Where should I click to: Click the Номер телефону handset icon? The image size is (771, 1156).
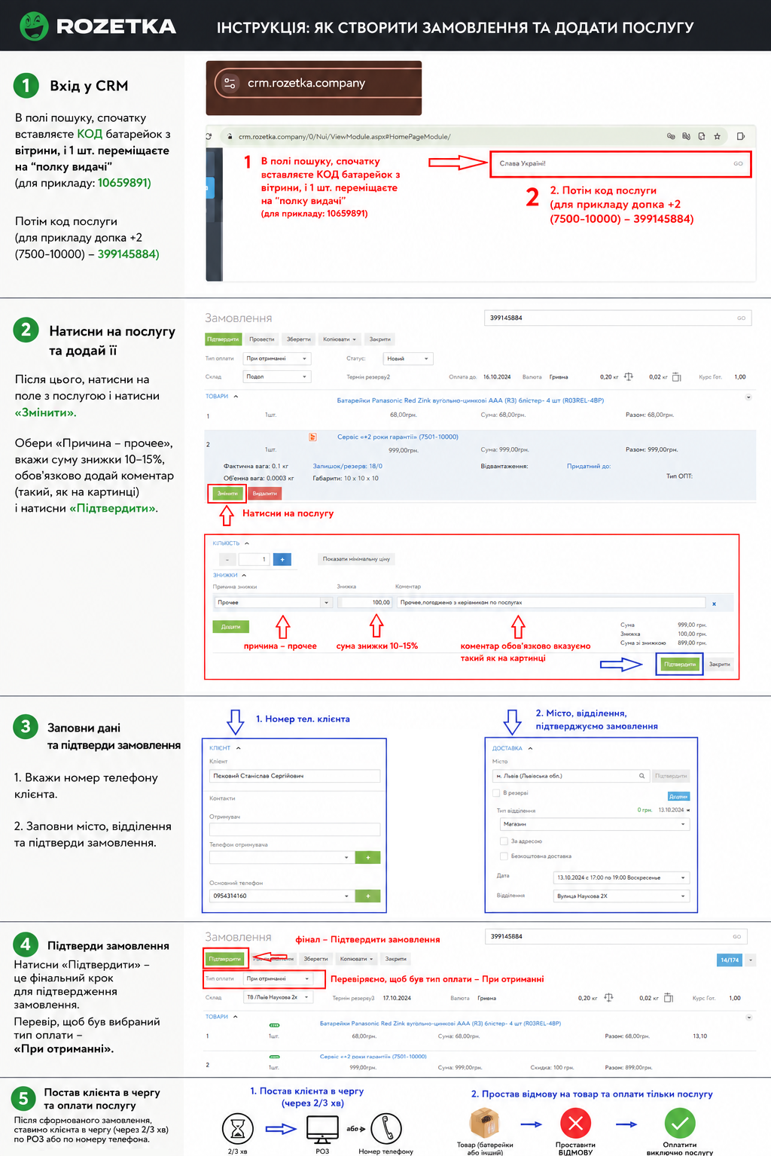point(386,1129)
